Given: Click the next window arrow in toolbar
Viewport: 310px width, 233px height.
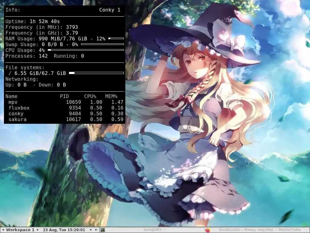Looking at the screenshot, I should (x=96, y=230).
